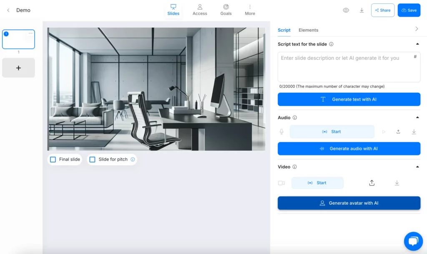Viewport: 427px width, 254px height.
Task: Click the info icon beside Slide for pitch
Action: (x=133, y=160)
